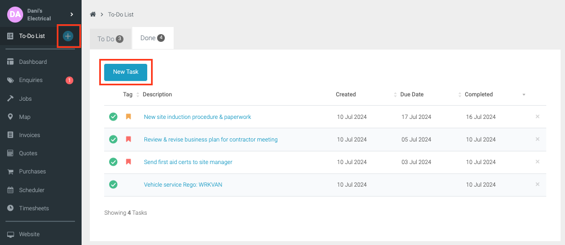Open Review & revise business plan task
565x245 pixels.
coord(211,140)
